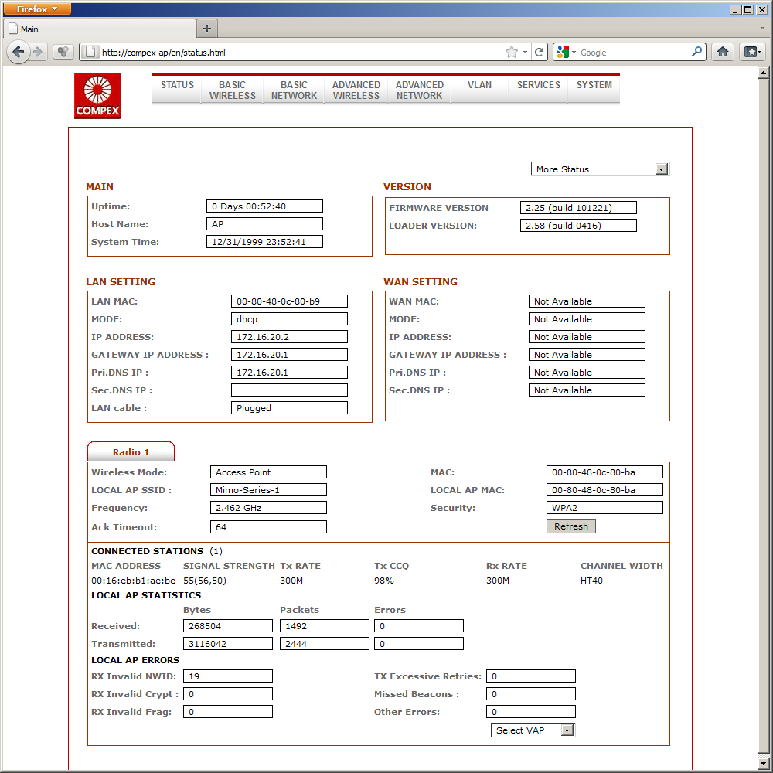Screen dimensions: 773x773
Task: Bookmark this page with the star icon
Action: (x=511, y=53)
